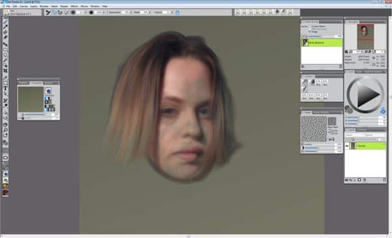Open the layer composite method dropdown
392x238 pixels.
tap(354, 135)
